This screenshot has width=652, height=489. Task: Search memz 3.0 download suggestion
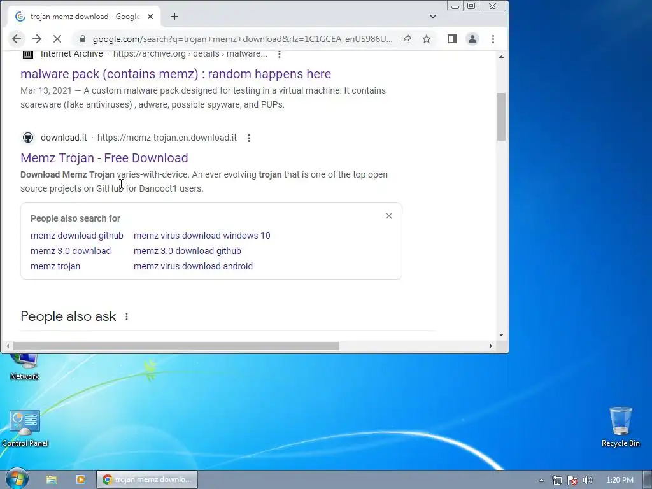coord(71,251)
